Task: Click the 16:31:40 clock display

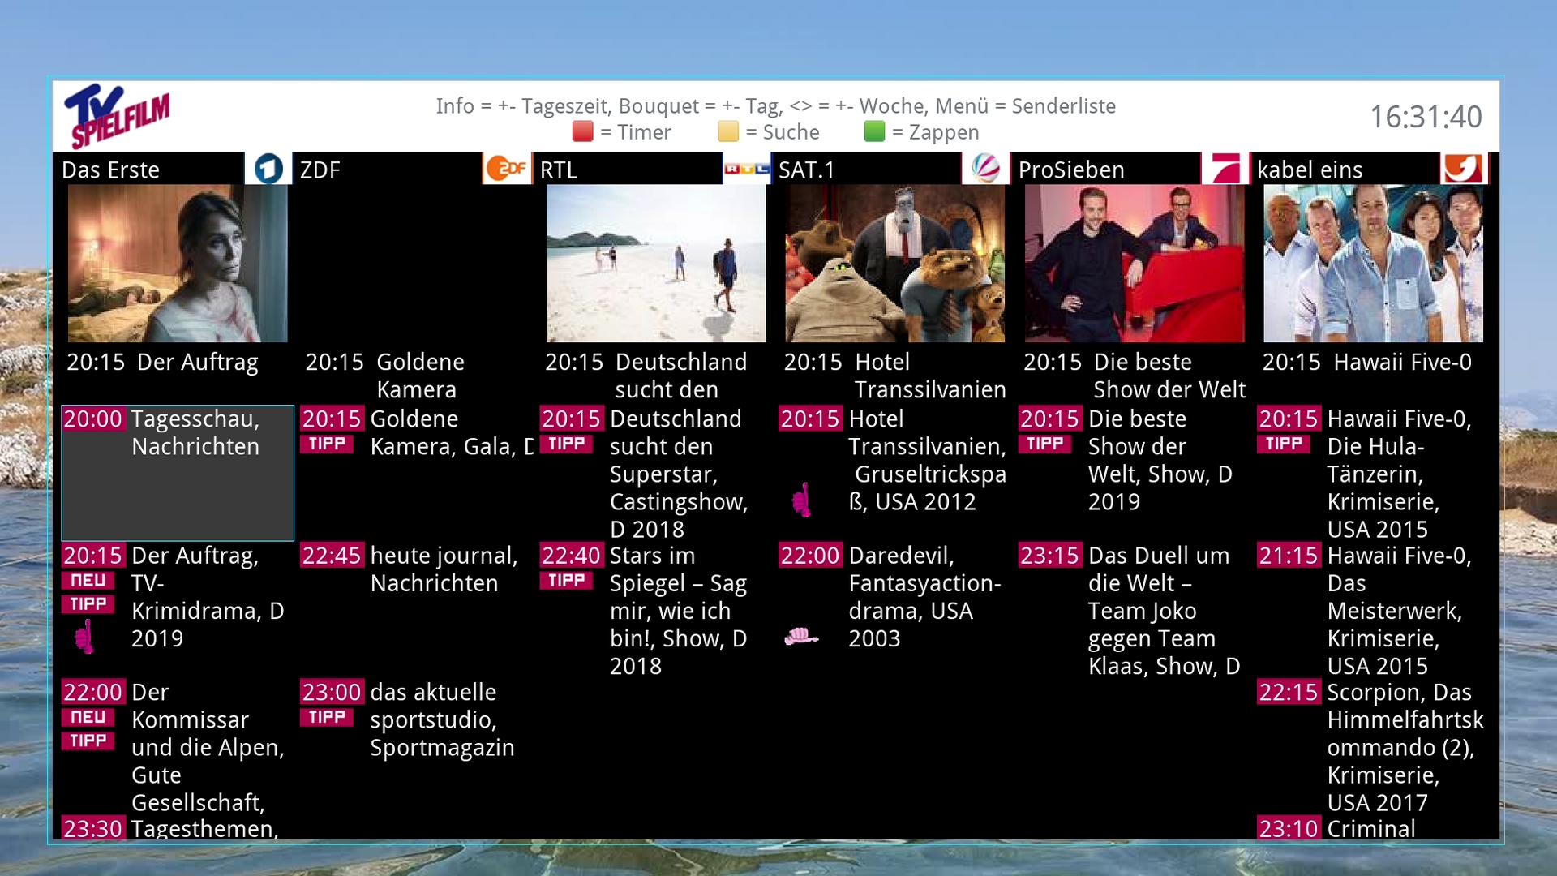Action: 1426,117
